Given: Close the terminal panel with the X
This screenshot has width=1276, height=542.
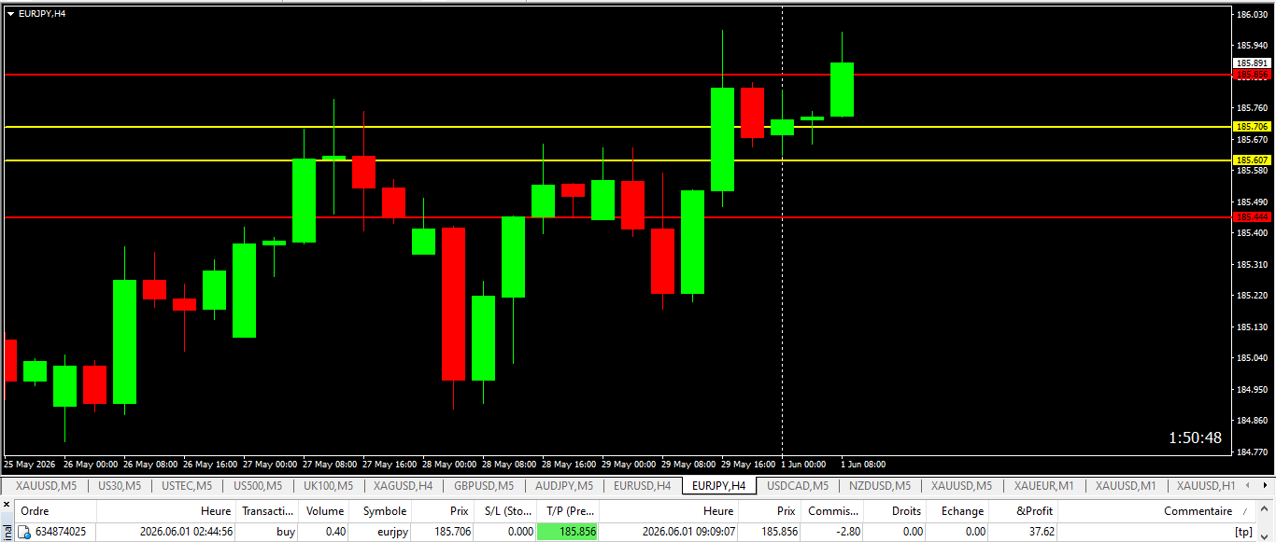Looking at the screenshot, I should [x=6, y=506].
